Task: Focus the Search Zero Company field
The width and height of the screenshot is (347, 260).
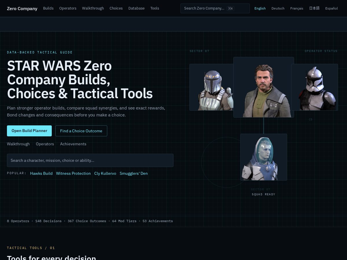Action: click(215, 8)
